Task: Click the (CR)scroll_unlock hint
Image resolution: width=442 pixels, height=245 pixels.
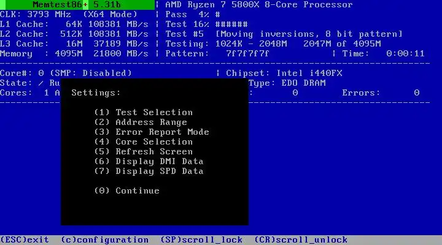Action: coord(301,240)
